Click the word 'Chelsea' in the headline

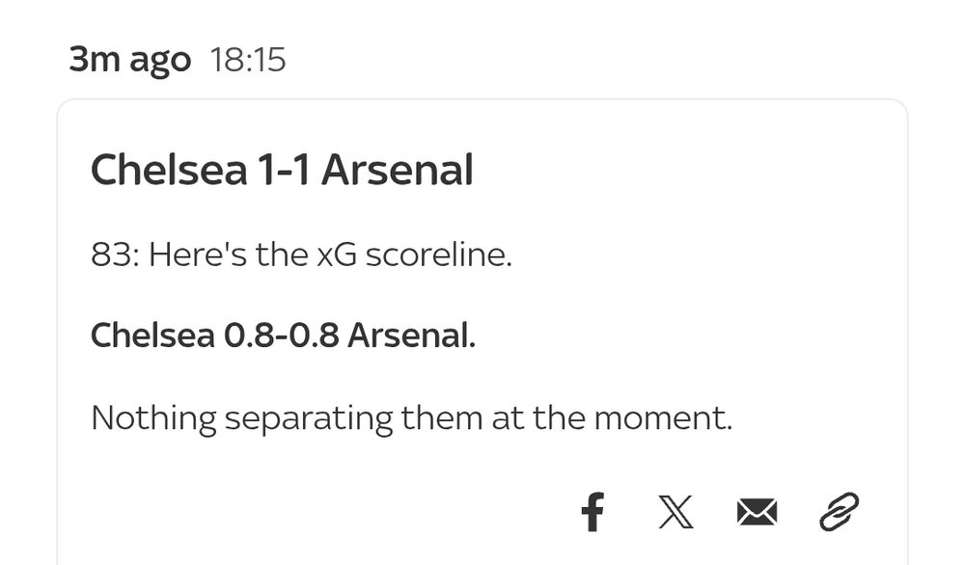[x=168, y=172]
